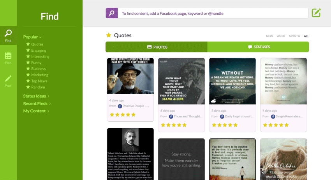Open the Find section in sidebar

[x=8, y=36]
